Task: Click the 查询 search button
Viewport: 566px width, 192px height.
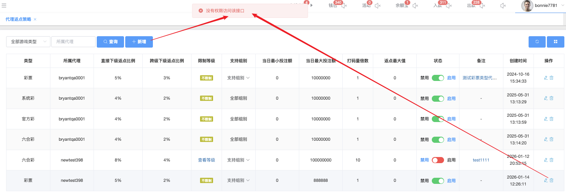Action: click(110, 41)
